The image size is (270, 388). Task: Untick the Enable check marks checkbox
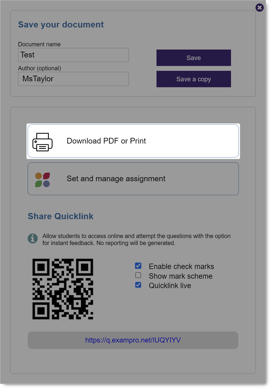click(138, 266)
